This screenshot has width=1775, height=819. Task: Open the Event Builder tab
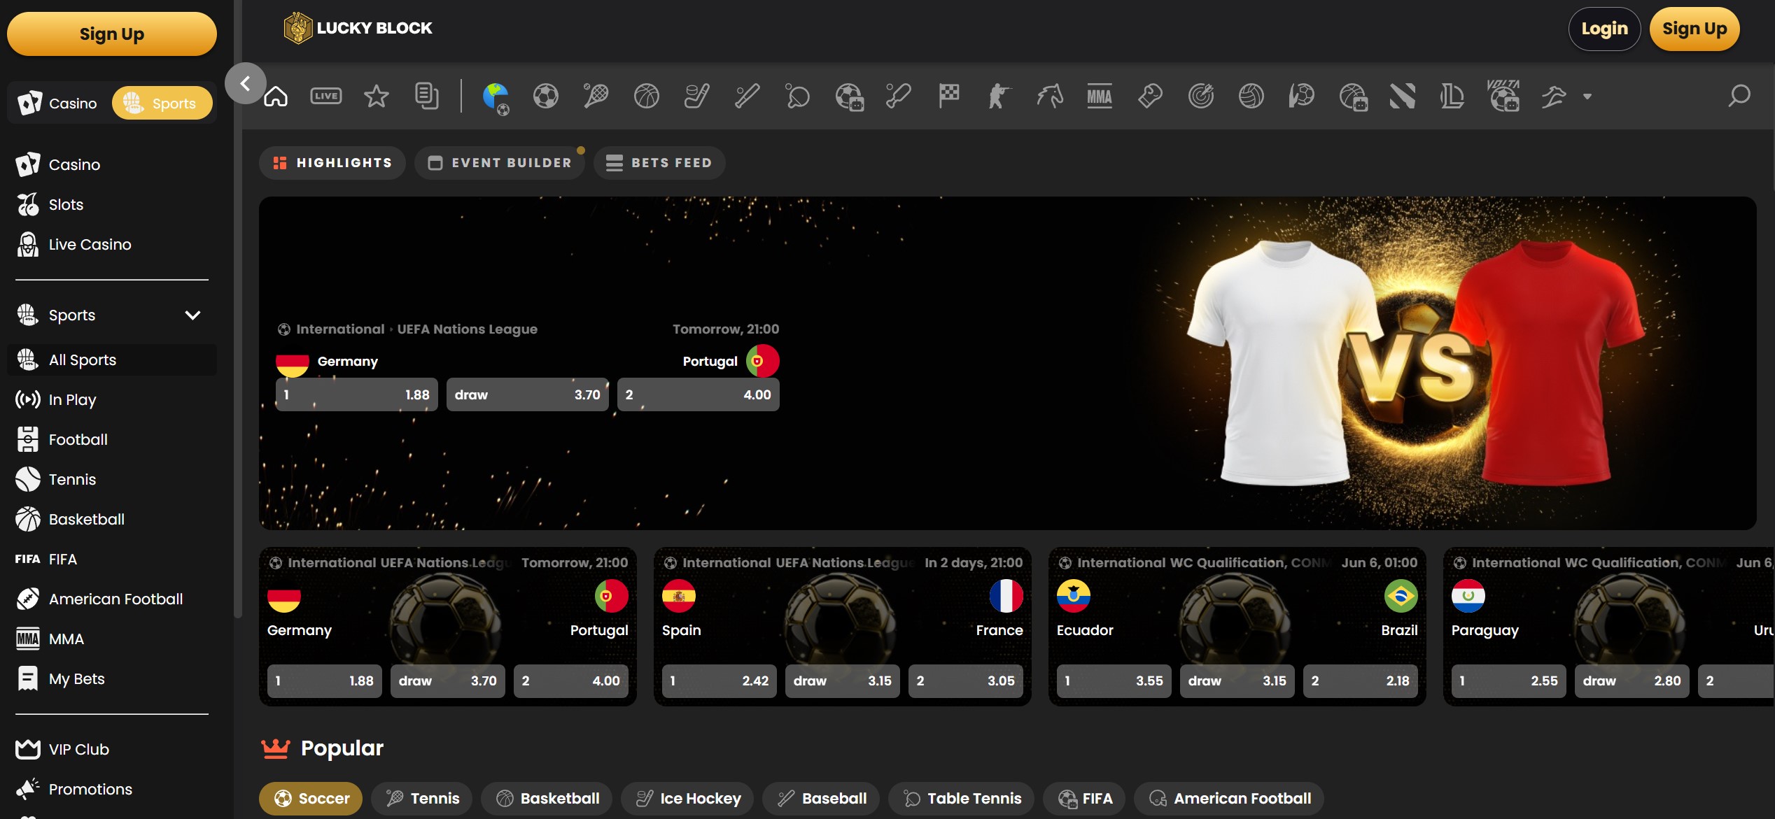point(500,163)
